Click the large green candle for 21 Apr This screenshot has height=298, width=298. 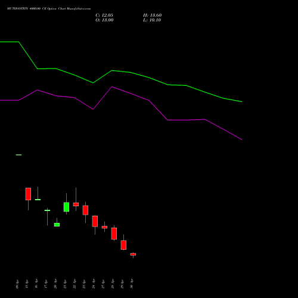point(66,207)
